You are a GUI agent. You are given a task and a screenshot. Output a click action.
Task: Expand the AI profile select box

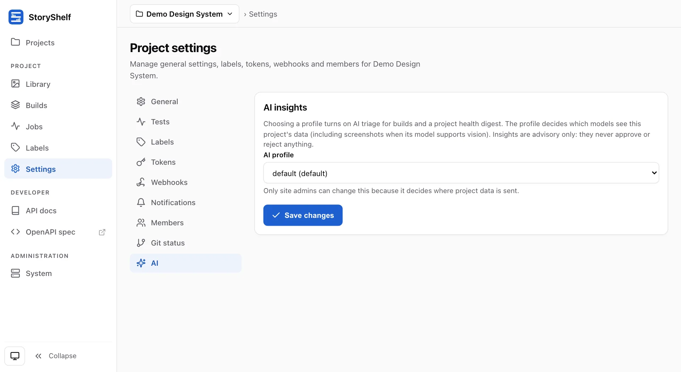461,173
